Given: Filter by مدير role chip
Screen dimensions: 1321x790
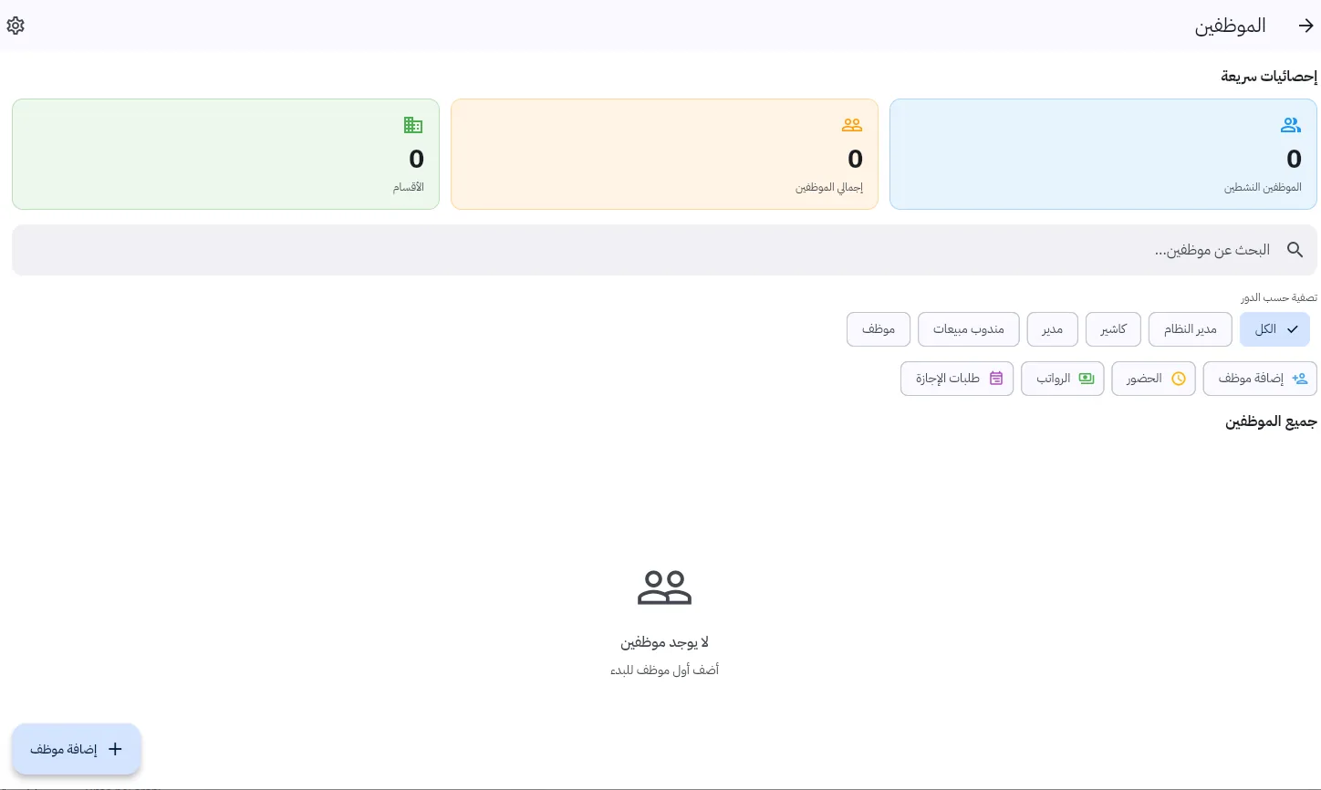Looking at the screenshot, I should tap(1052, 329).
